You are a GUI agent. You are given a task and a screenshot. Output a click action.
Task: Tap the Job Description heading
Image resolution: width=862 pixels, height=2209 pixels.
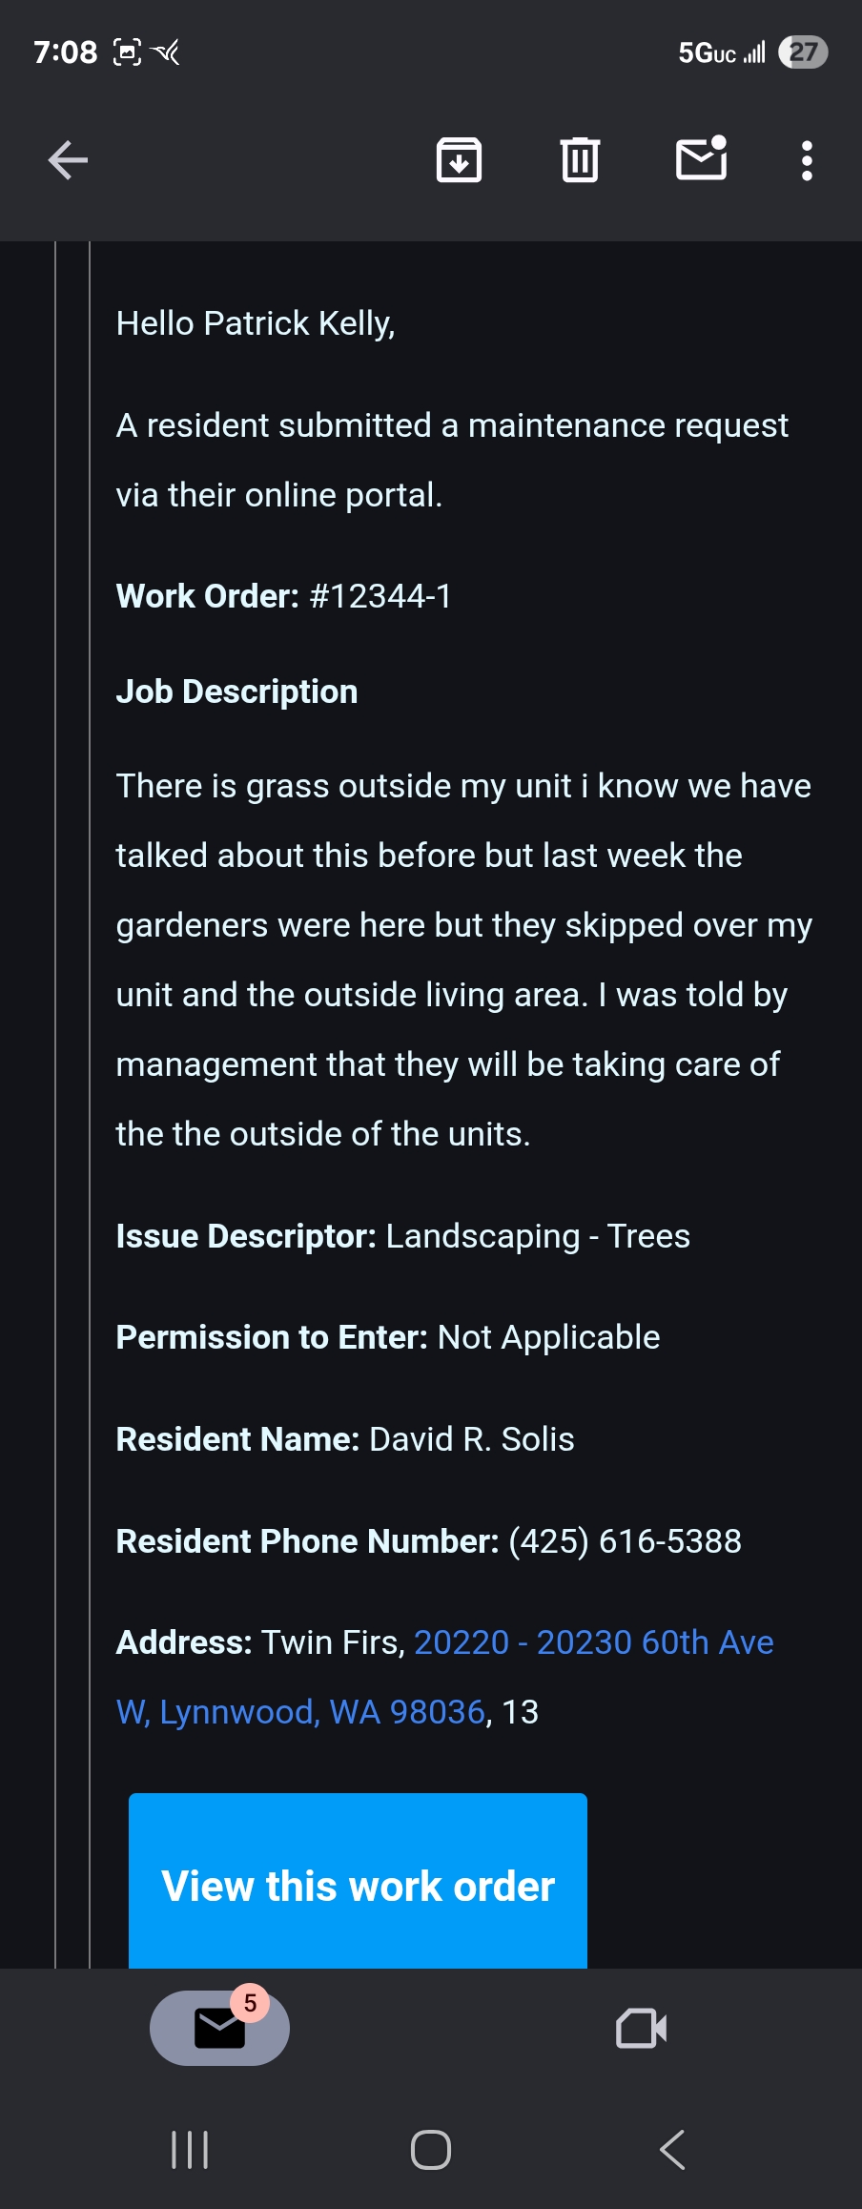(236, 692)
